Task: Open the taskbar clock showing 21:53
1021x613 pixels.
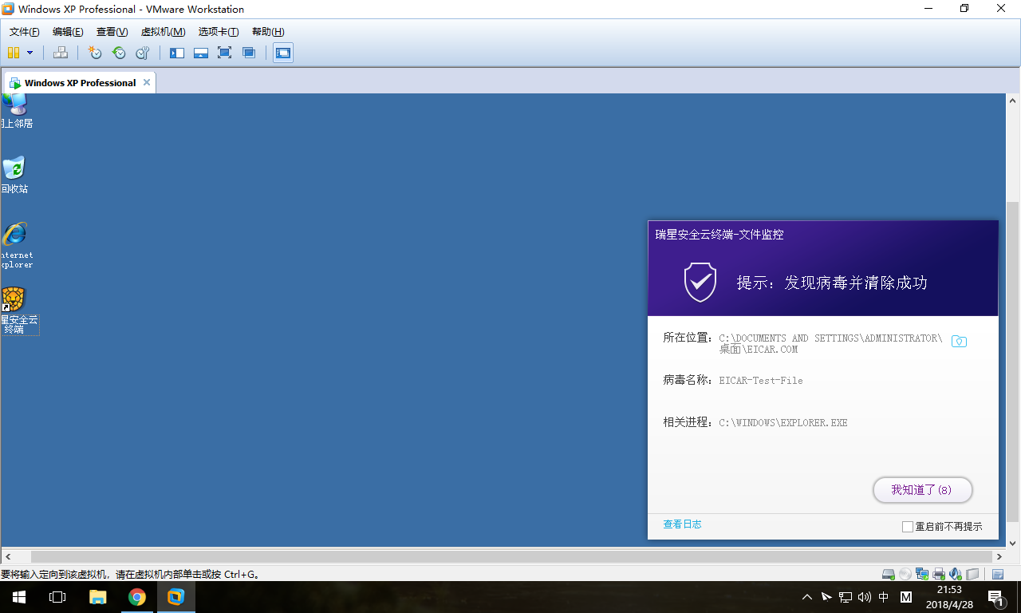Action: (949, 597)
